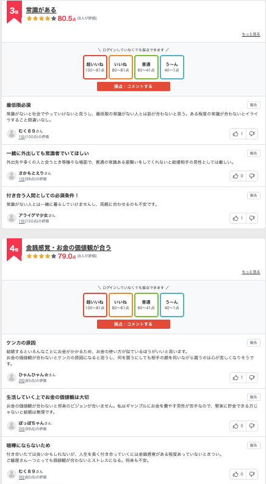Like the ケンカの原因 comment
This screenshot has width=266, height=484.
click(238, 378)
